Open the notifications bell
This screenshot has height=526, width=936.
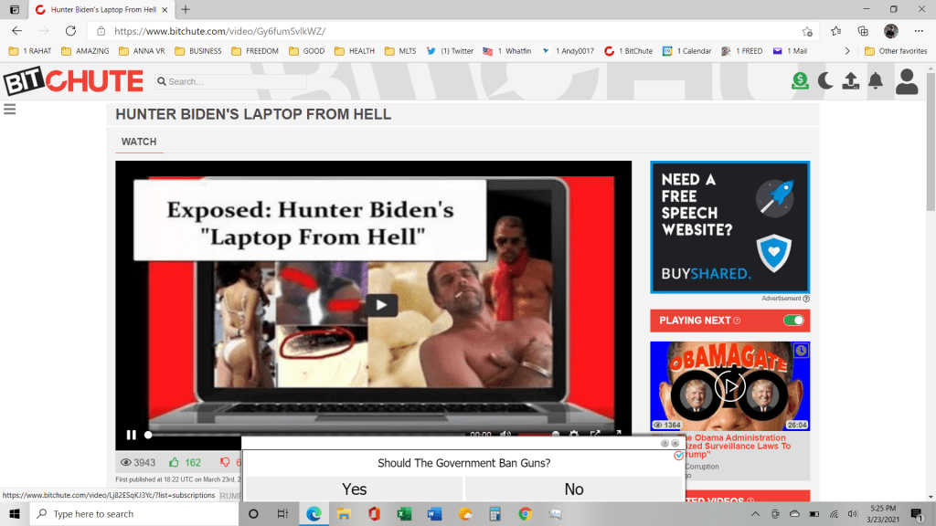click(x=876, y=81)
